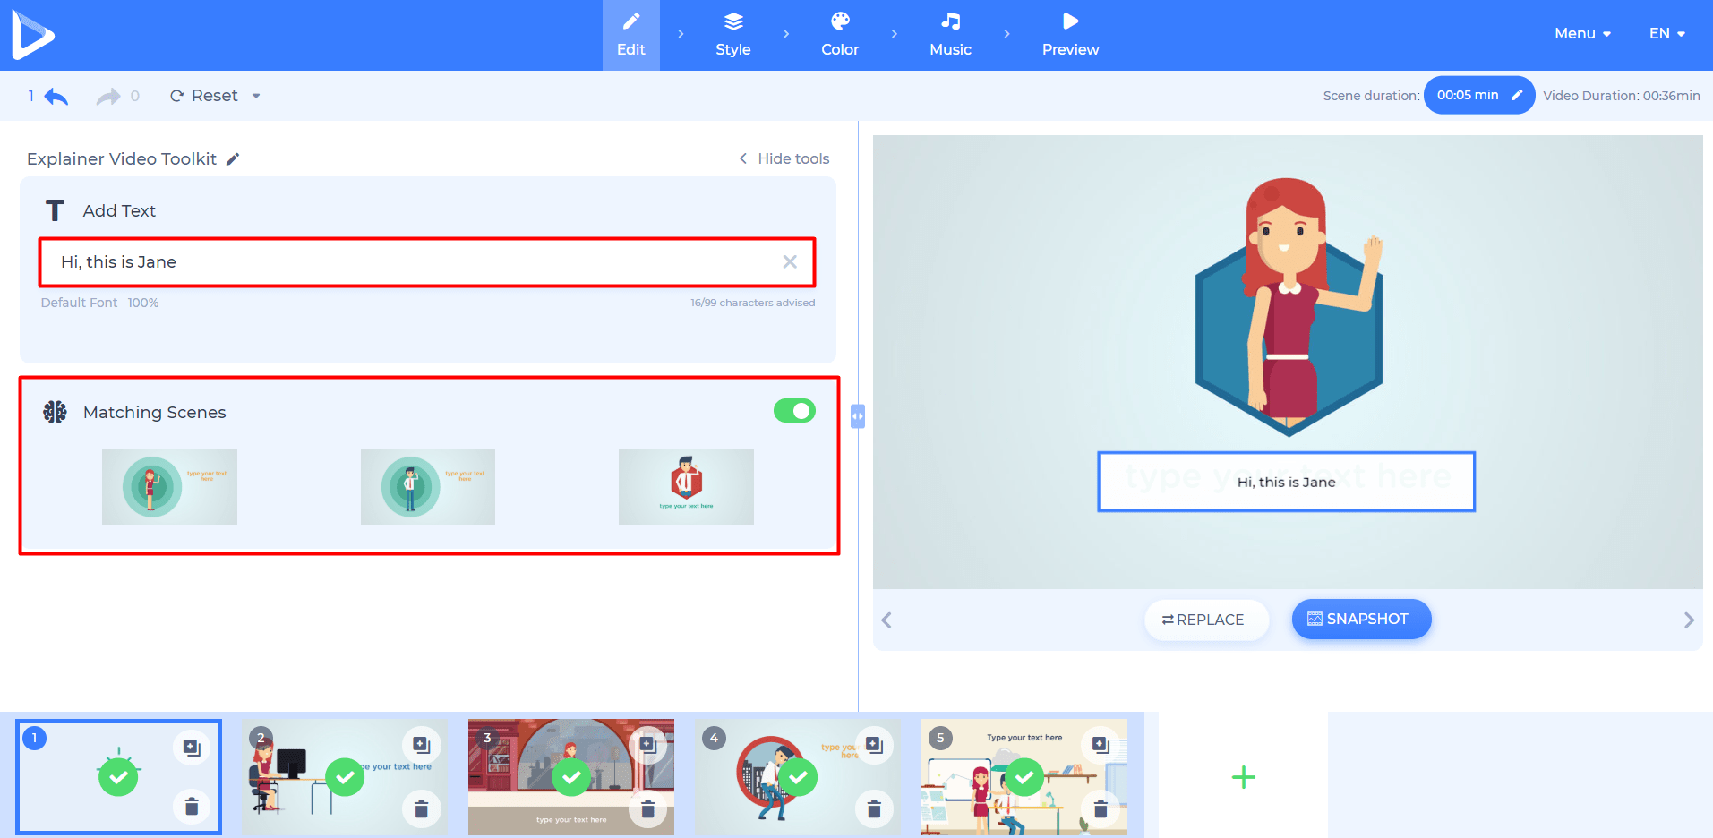Take a snapshot using the SNAPSHOT button

point(1360,619)
